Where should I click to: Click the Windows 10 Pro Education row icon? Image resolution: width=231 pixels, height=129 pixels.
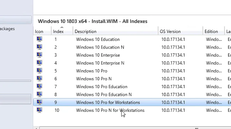click(x=39, y=87)
